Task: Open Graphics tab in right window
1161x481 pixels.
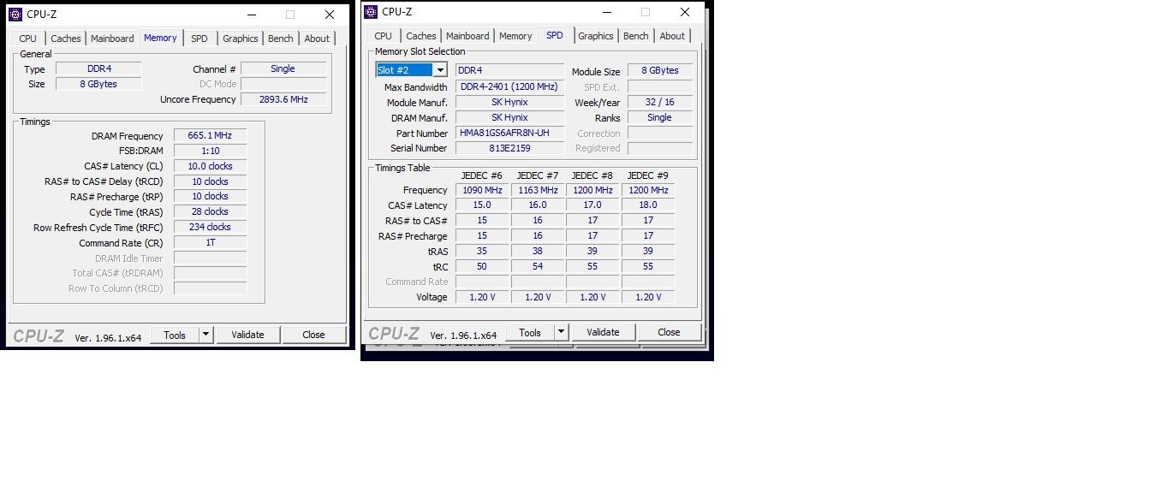Action: tap(596, 36)
